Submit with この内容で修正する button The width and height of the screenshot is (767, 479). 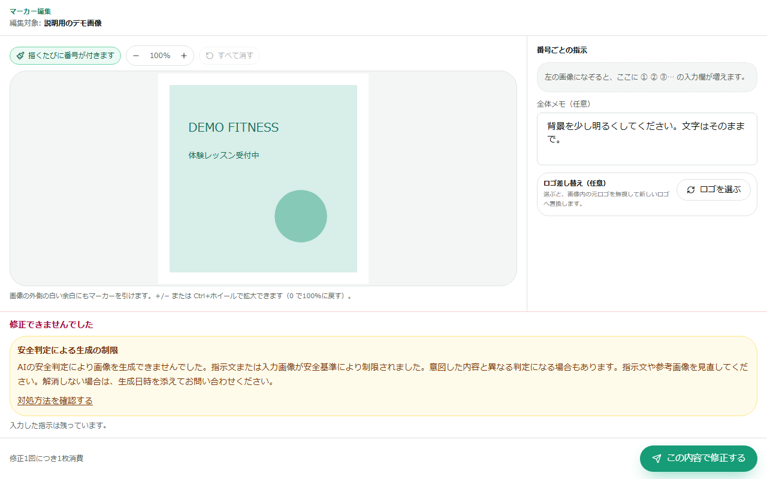pyautogui.click(x=699, y=459)
